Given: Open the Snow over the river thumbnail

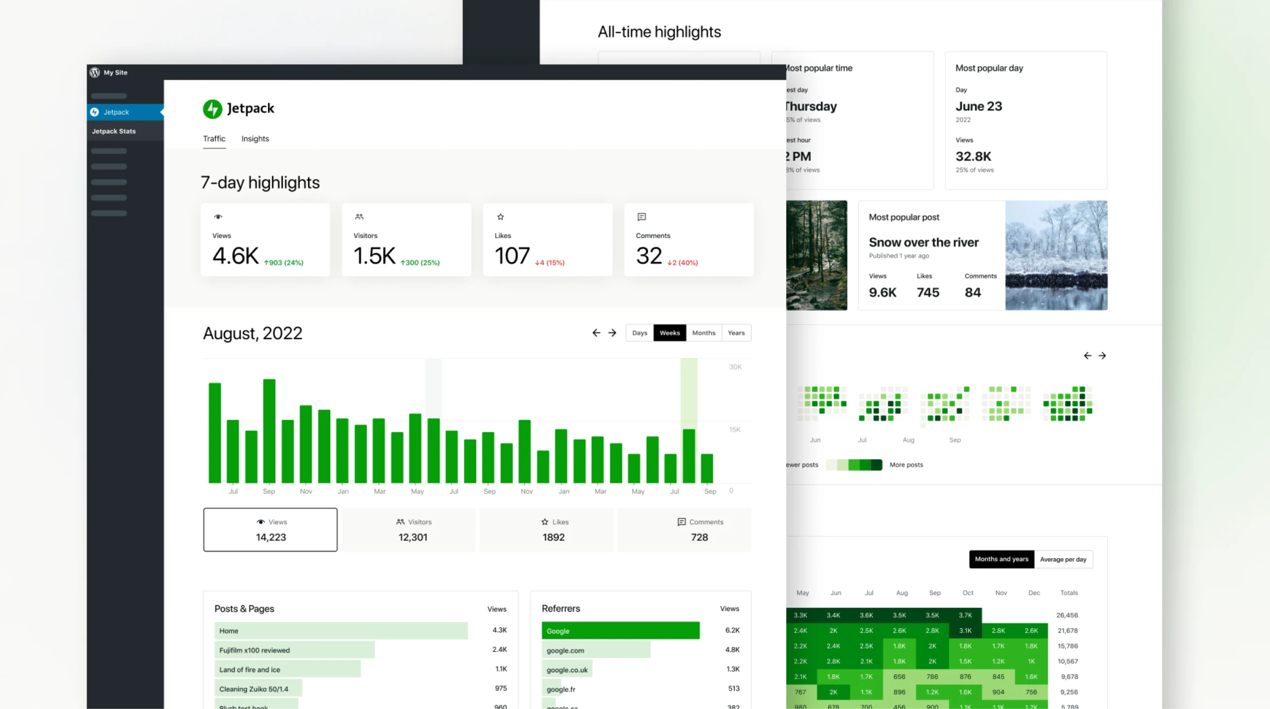Looking at the screenshot, I should pyautogui.click(x=1056, y=256).
